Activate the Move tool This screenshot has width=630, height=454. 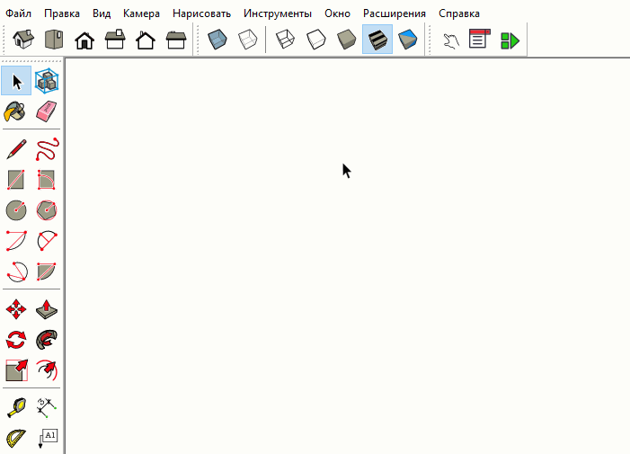pyautogui.click(x=16, y=309)
